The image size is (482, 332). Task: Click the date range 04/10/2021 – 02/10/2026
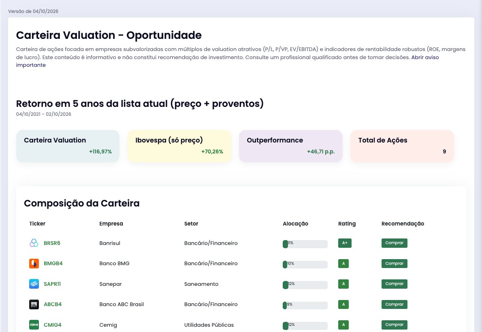tap(44, 114)
